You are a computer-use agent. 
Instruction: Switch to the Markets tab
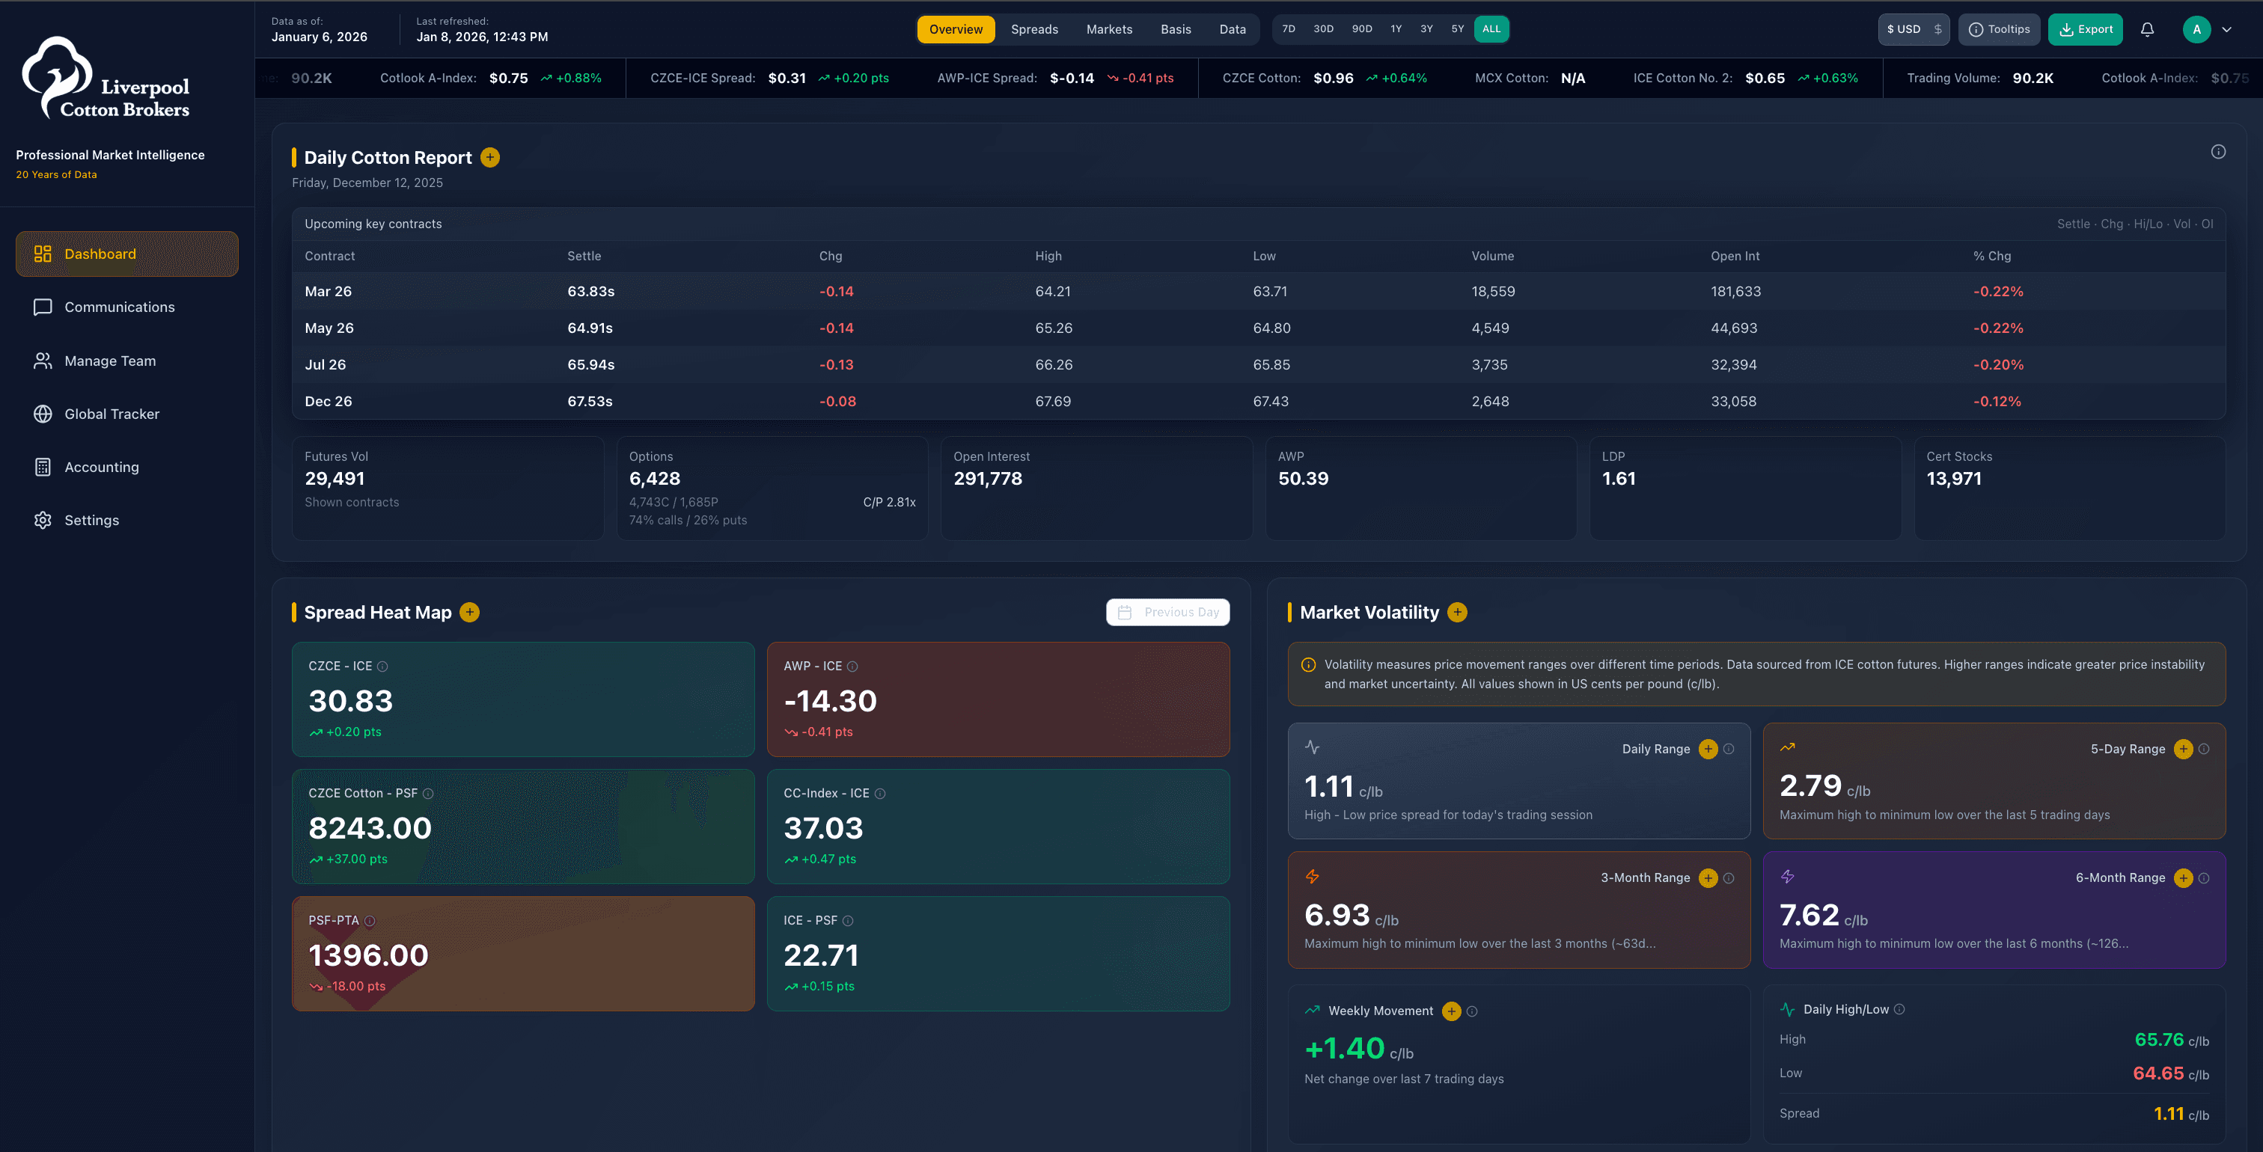1108,29
